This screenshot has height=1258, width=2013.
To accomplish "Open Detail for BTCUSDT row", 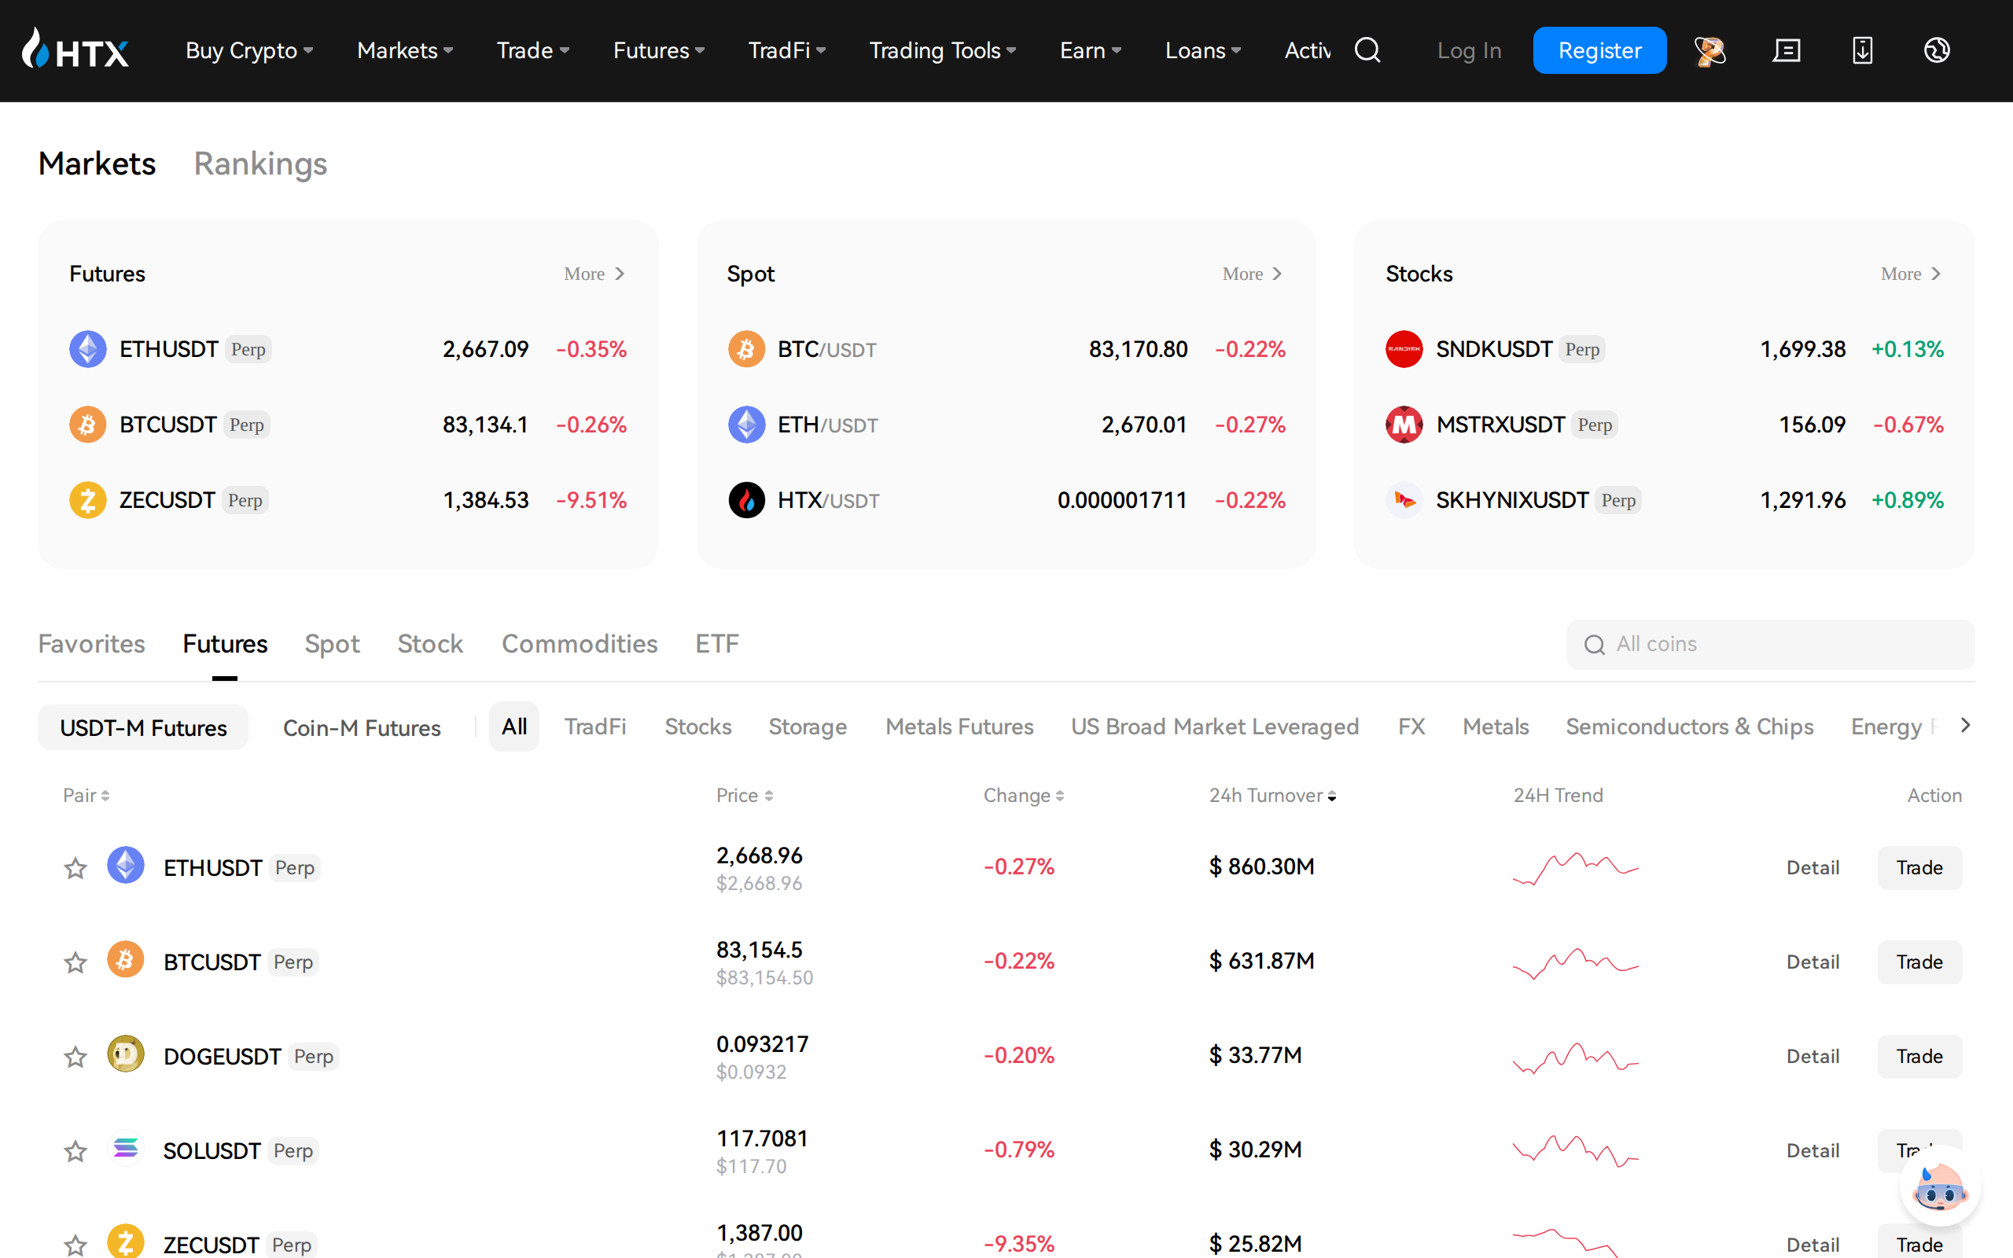I will pos(1812,962).
